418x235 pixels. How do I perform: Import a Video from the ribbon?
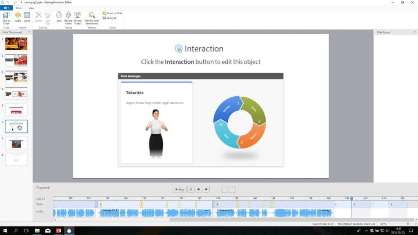(x=27, y=17)
